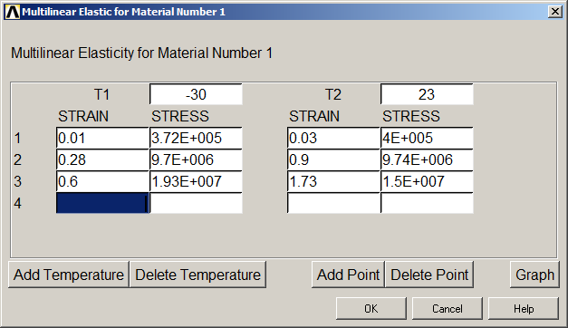Click the STRESS header under T1
The image size is (568, 328).
point(180,116)
